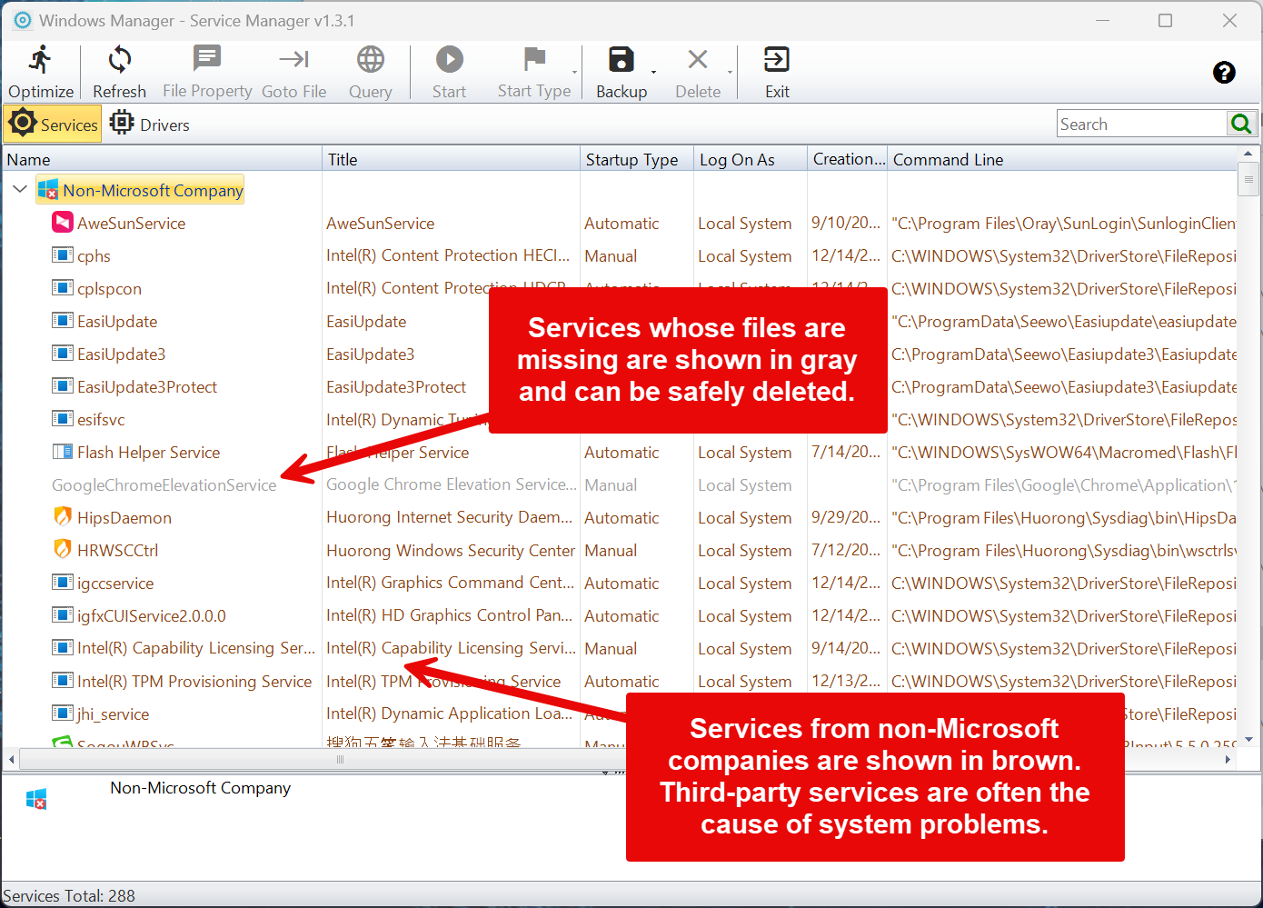Select the cphs service row
1263x908 pixels.
click(619, 255)
